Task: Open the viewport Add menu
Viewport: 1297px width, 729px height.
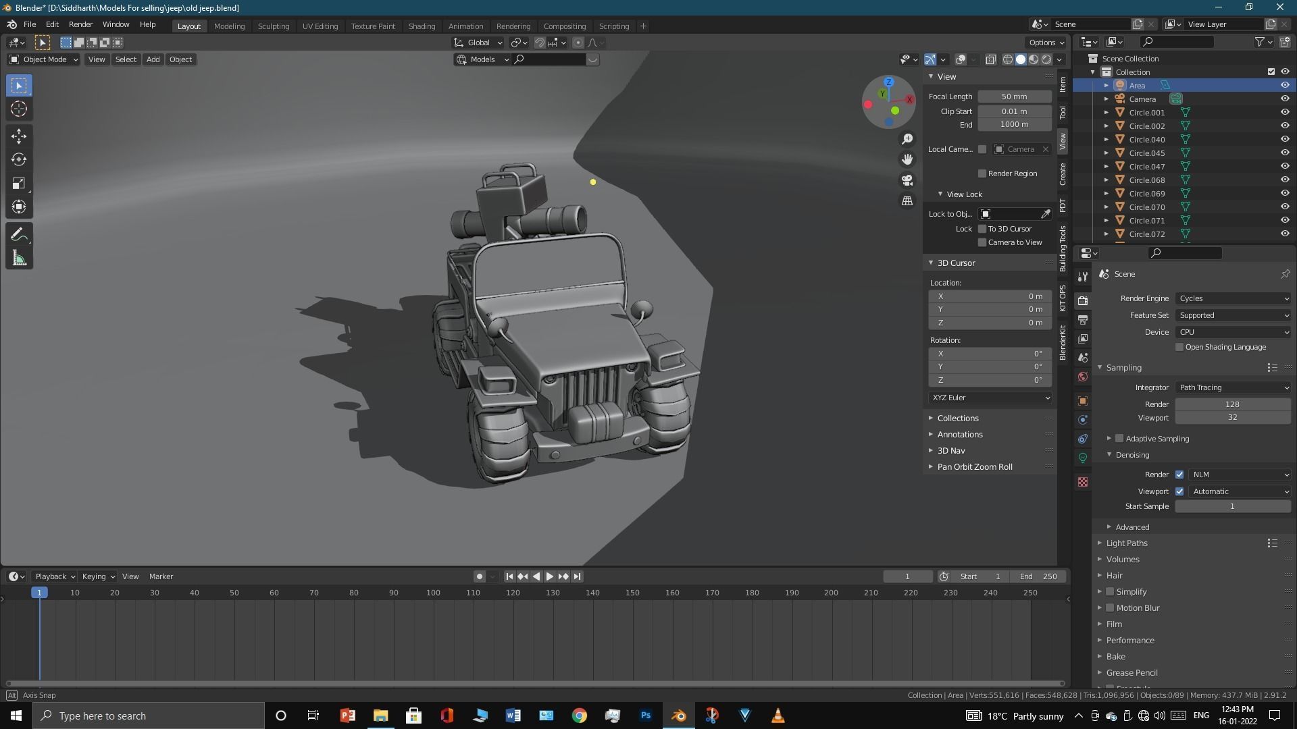Action: 153,59
